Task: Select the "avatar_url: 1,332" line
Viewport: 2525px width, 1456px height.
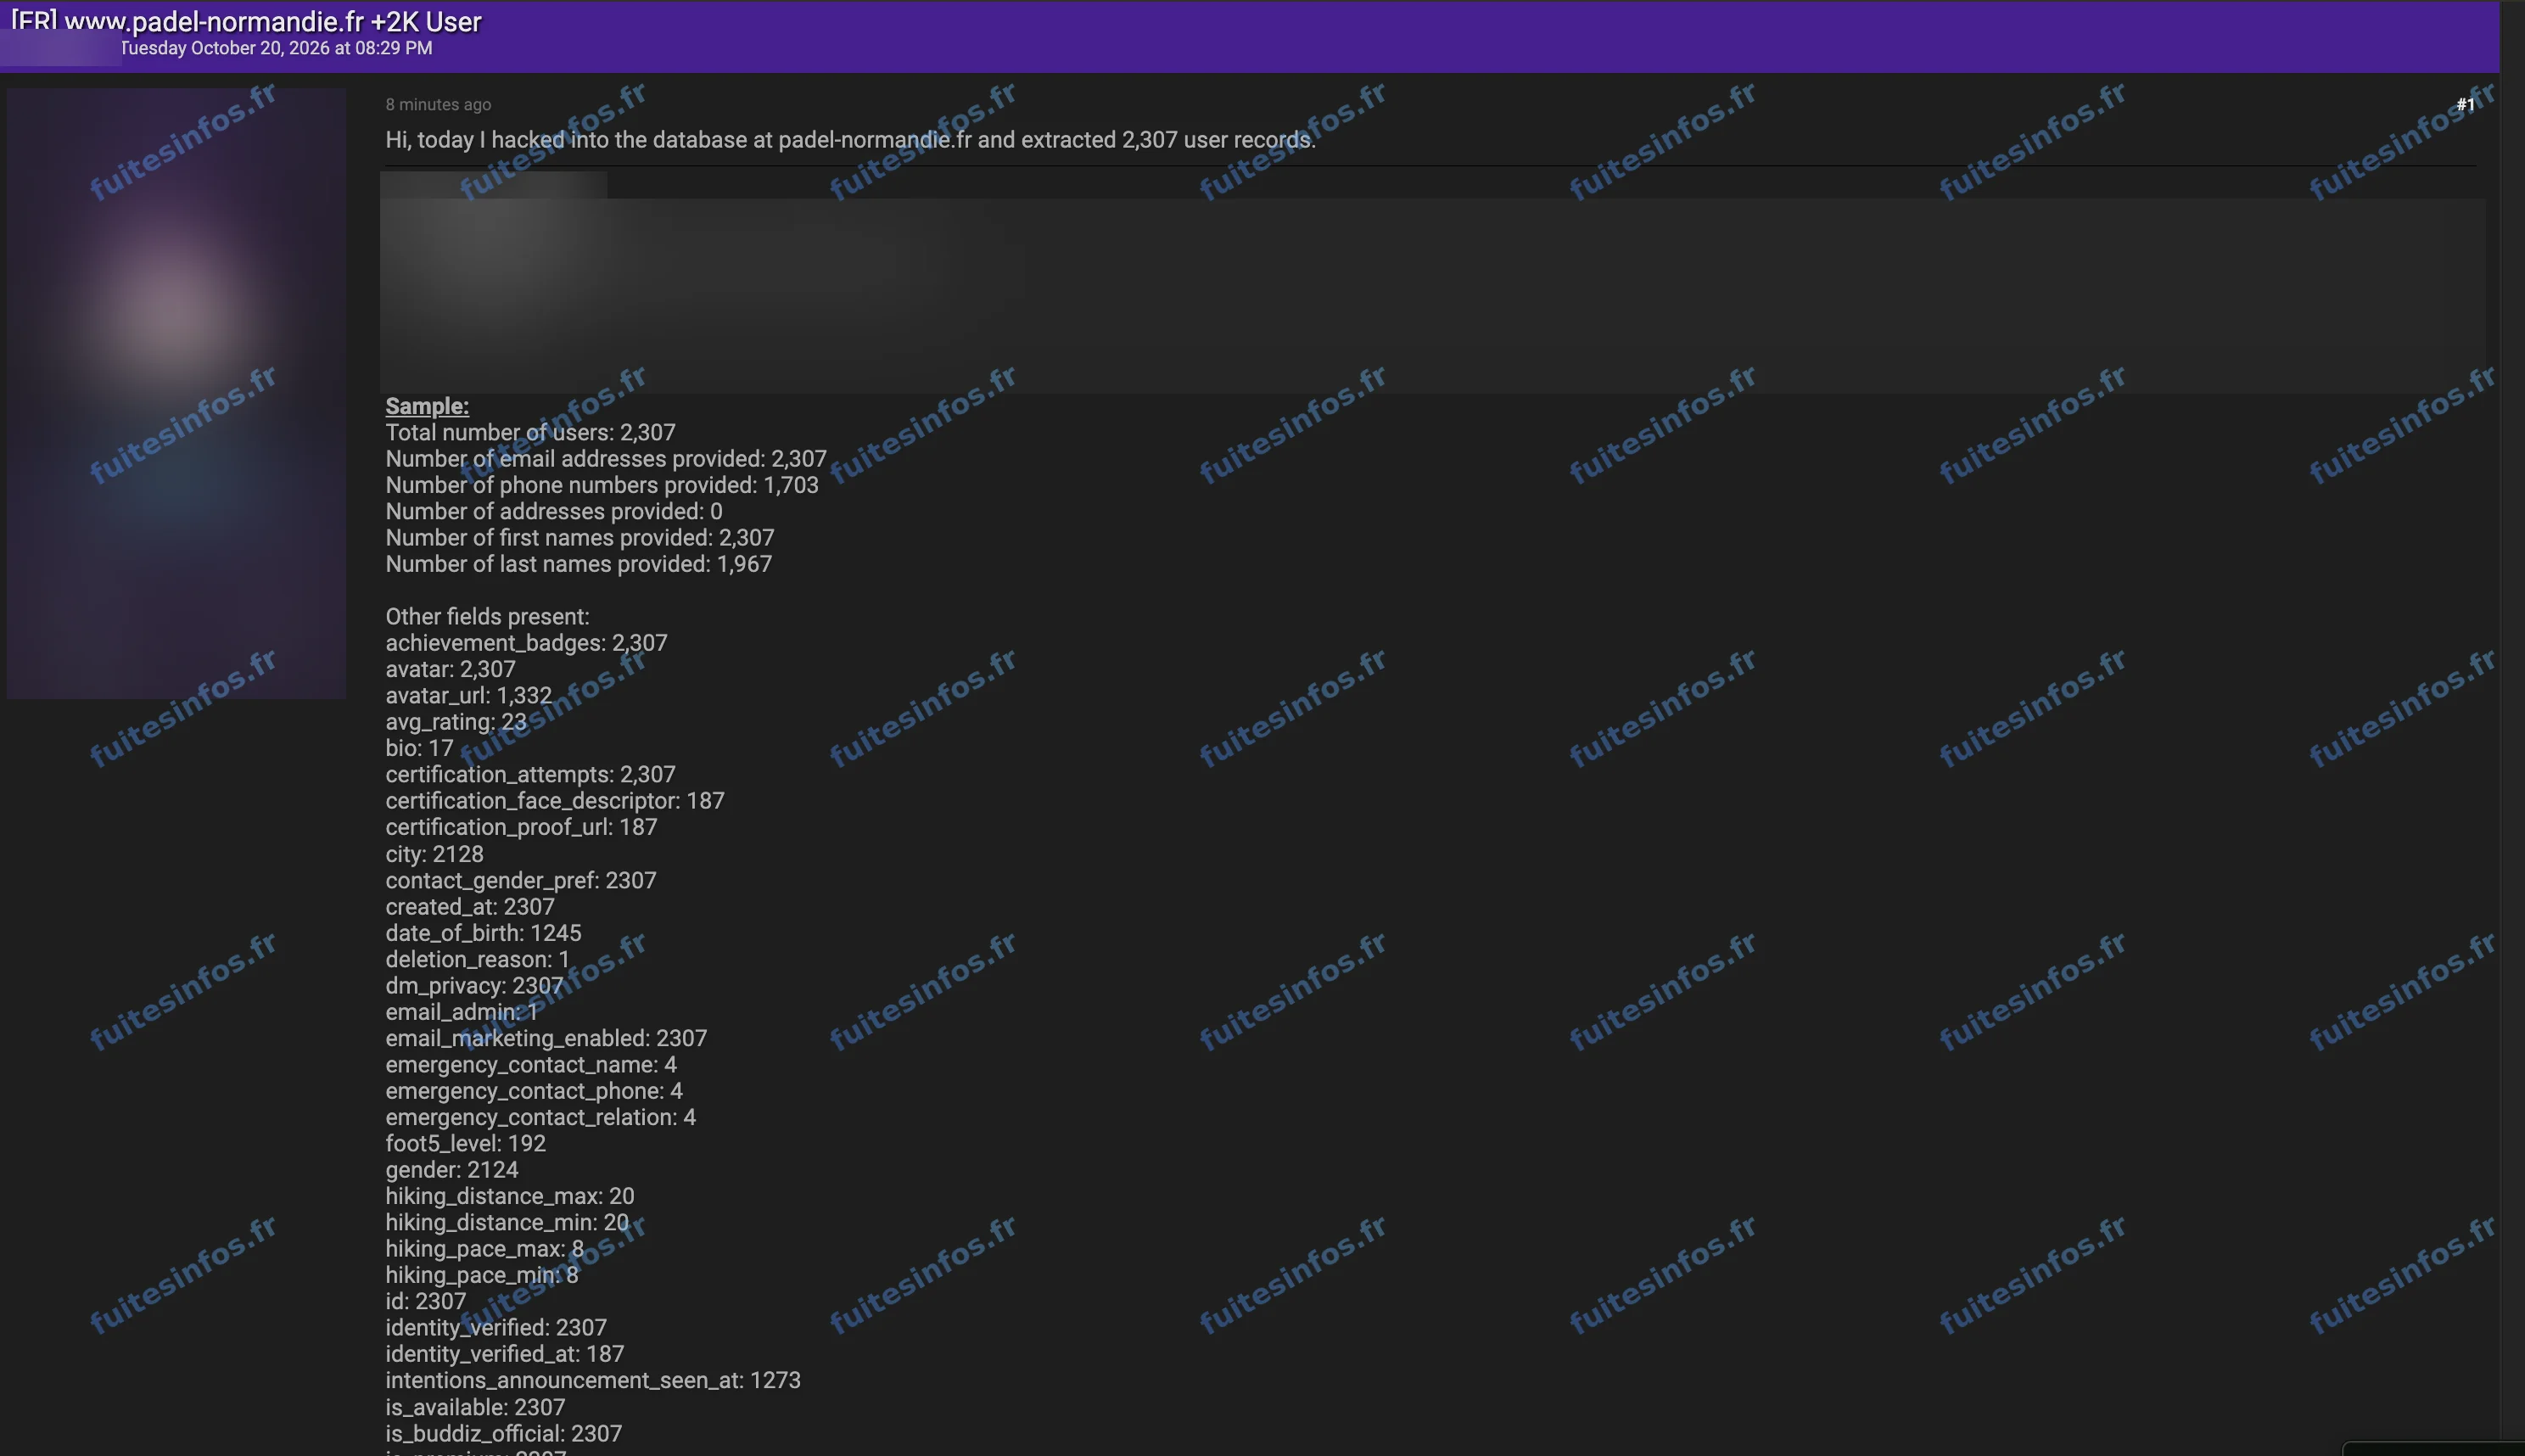Action: coord(469,695)
